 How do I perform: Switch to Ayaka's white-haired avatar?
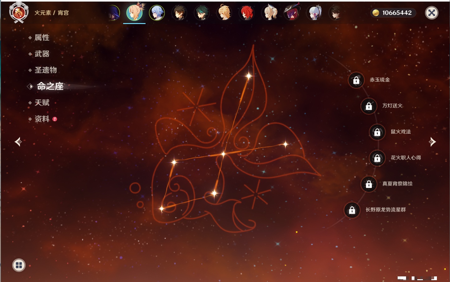click(314, 13)
